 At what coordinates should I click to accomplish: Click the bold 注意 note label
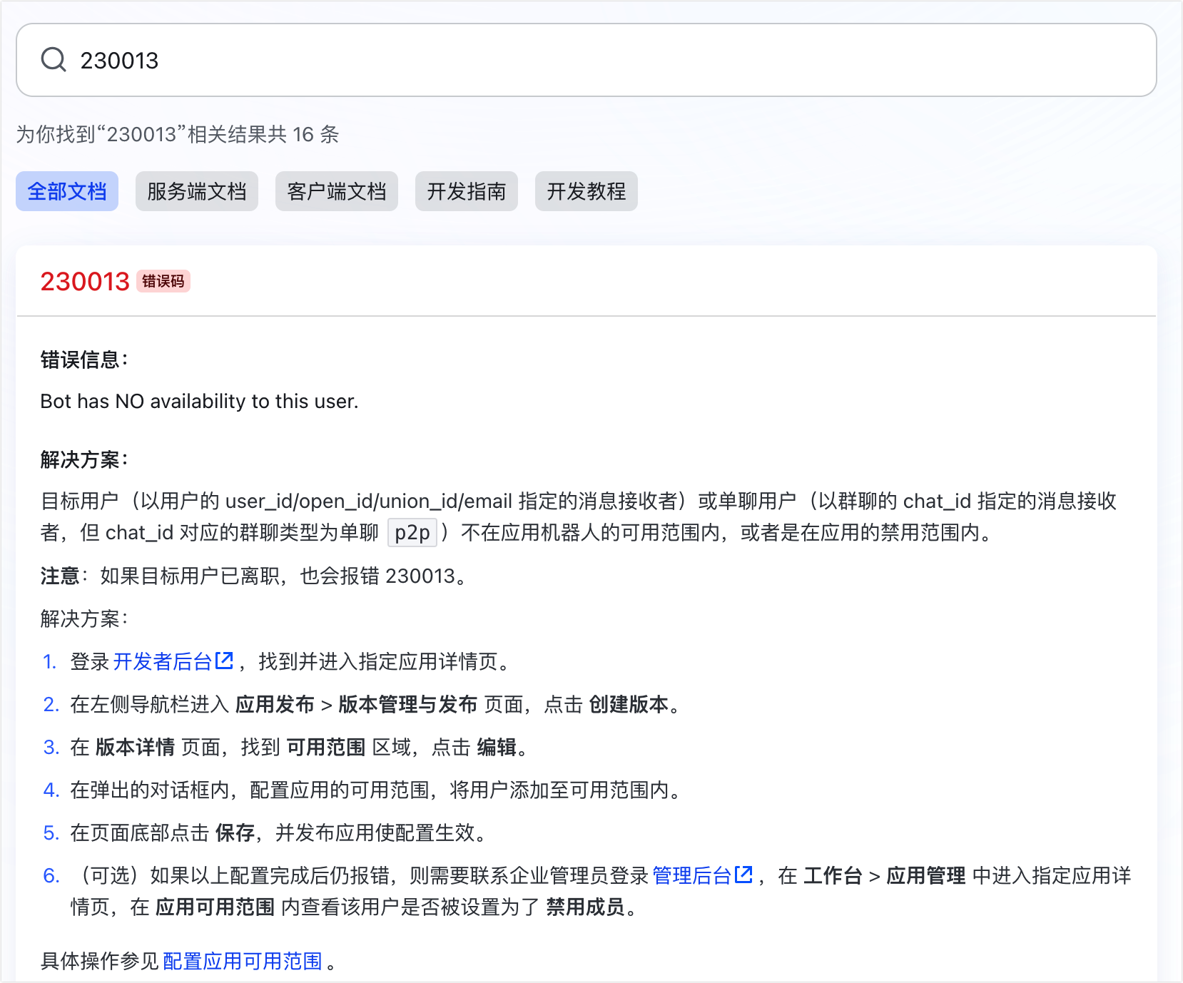[60, 576]
